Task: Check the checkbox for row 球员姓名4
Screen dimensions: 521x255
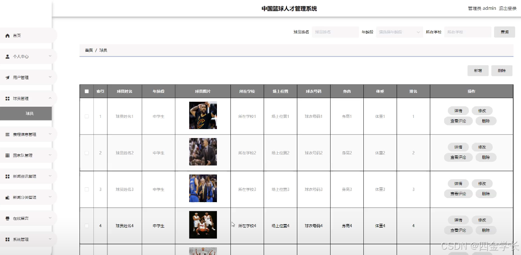Action: [x=87, y=226]
